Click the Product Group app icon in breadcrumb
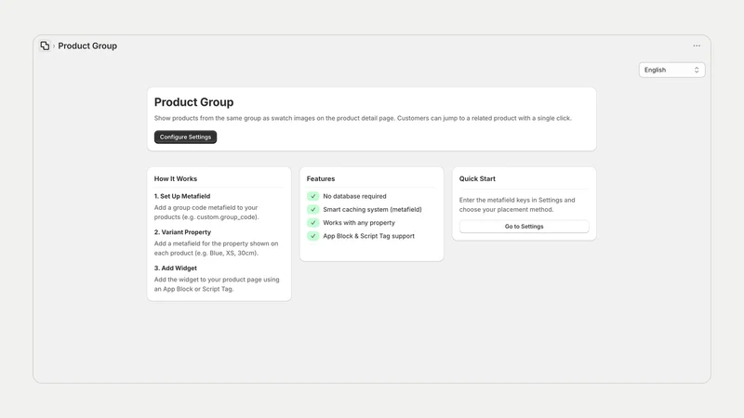Screen dimensions: 744x418 click(45, 46)
